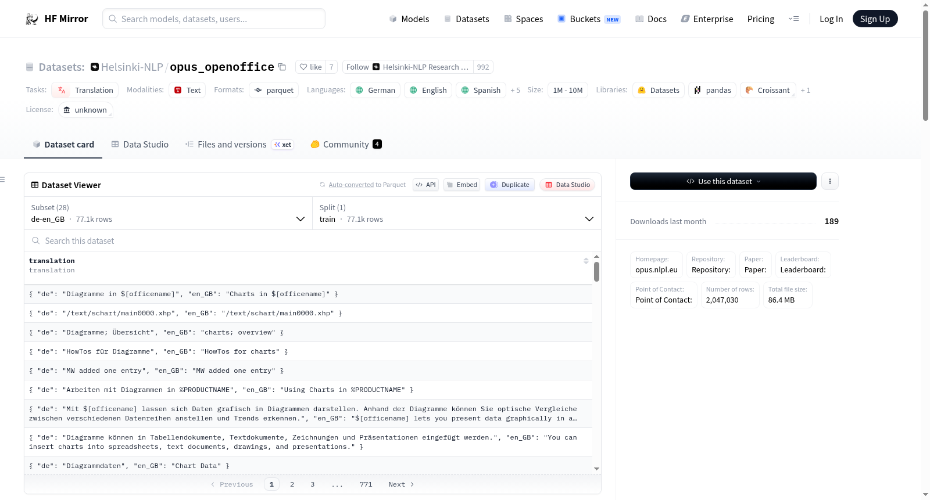Open Datasets in the top navigation
The height and width of the screenshot is (500, 930).
(466, 19)
